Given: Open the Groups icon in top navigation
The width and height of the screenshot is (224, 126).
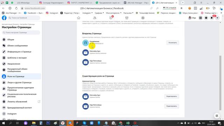Looking at the screenshot, I should coord(143,18).
